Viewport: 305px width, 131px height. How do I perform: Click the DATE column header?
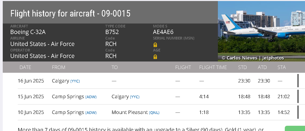[x=25, y=67]
